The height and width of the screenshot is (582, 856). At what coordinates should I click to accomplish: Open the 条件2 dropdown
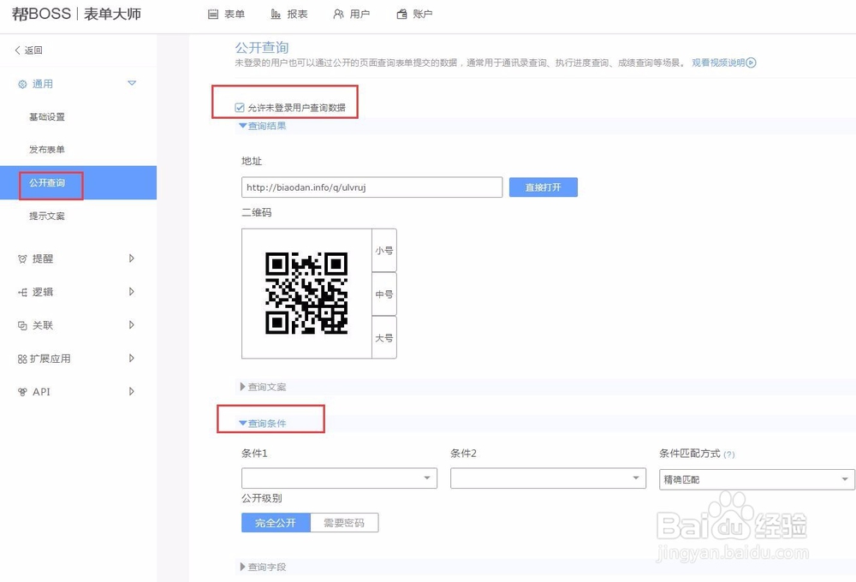pos(548,478)
